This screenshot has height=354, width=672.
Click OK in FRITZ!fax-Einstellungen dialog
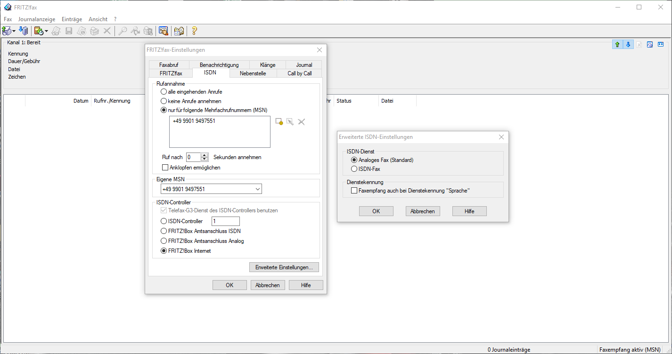[229, 285]
